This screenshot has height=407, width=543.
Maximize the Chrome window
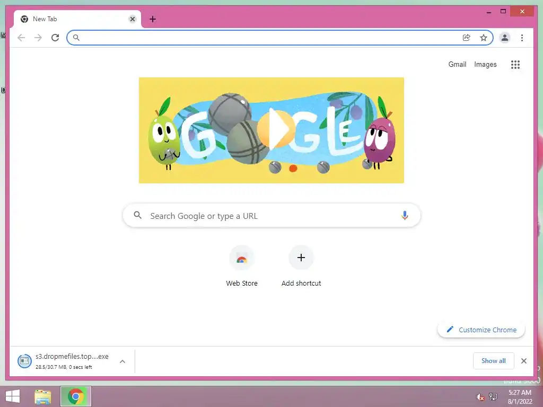(503, 12)
